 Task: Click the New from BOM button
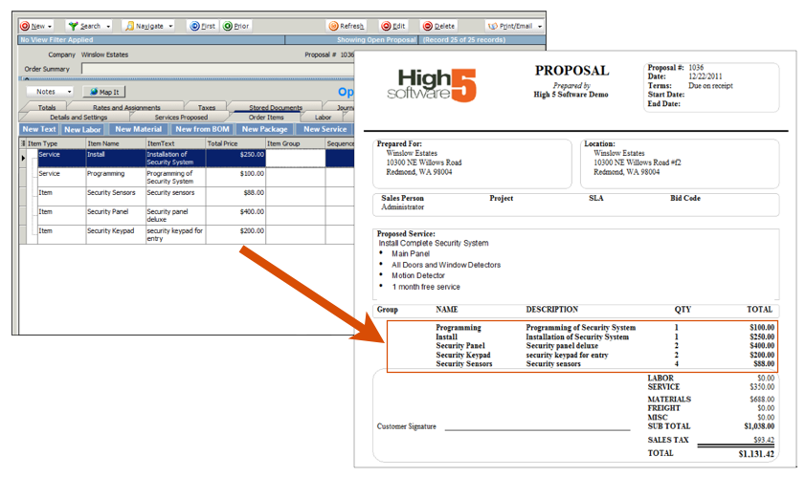(202, 129)
